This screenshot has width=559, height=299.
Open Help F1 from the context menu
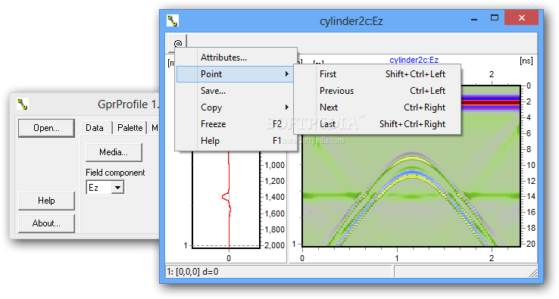pos(236,141)
